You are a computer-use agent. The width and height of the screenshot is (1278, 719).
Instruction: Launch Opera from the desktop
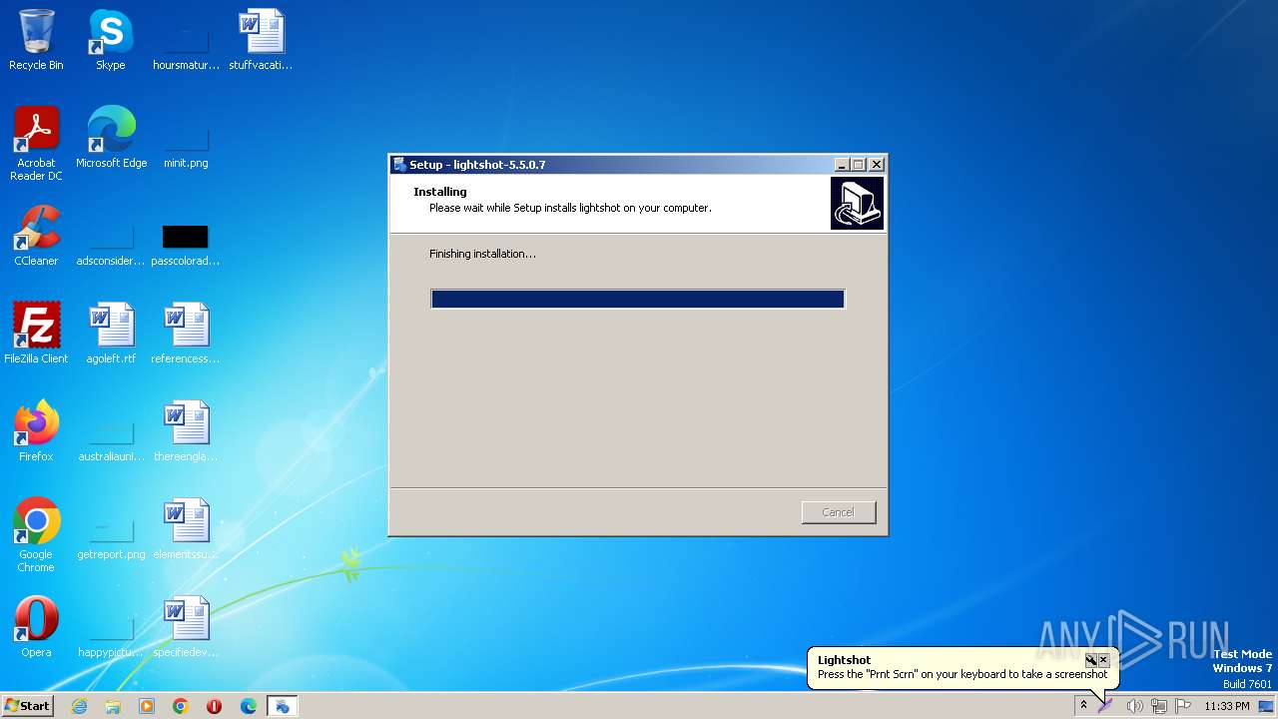[36, 627]
